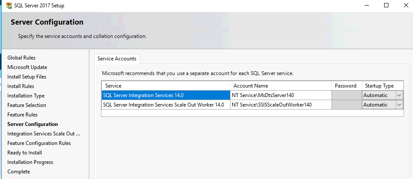
Task: Click the NT Service\SSISScaleOutWorker140 account name cell
Action: point(281,105)
